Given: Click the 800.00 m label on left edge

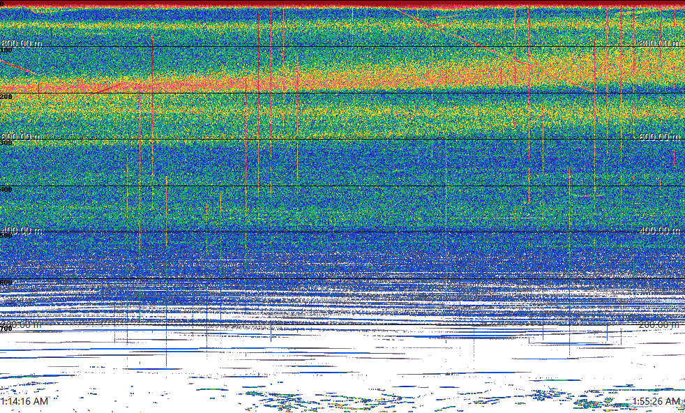Looking at the screenshot, I should [x=22, y=43].
